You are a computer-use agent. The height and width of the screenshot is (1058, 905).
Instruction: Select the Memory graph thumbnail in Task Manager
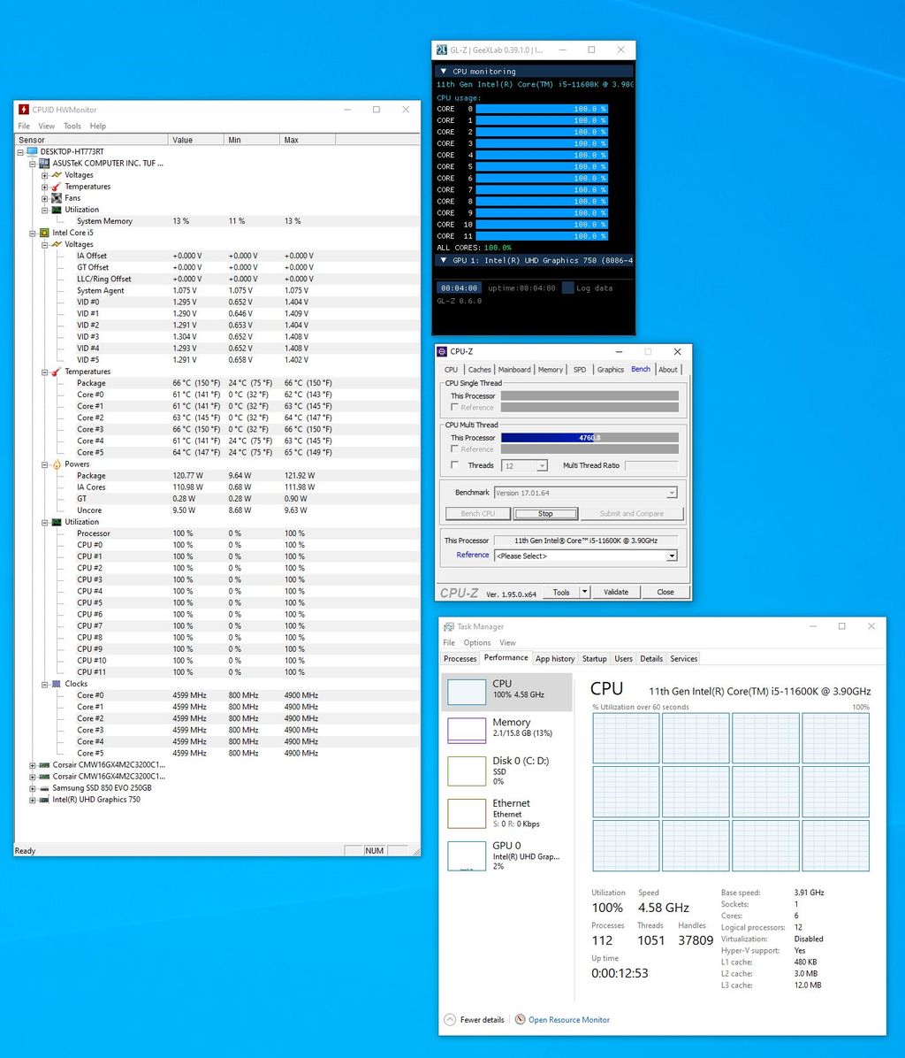(467, 730)
